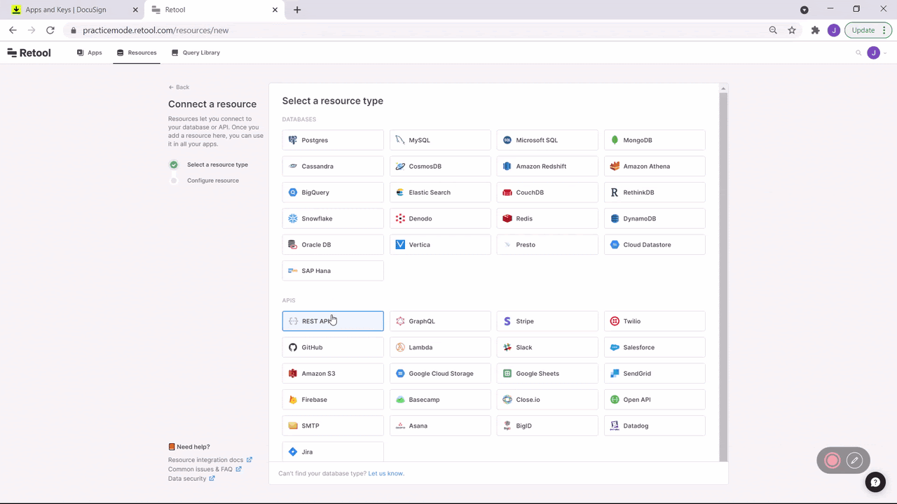
Task: Select the Salesforce resource
Action: 655,347
